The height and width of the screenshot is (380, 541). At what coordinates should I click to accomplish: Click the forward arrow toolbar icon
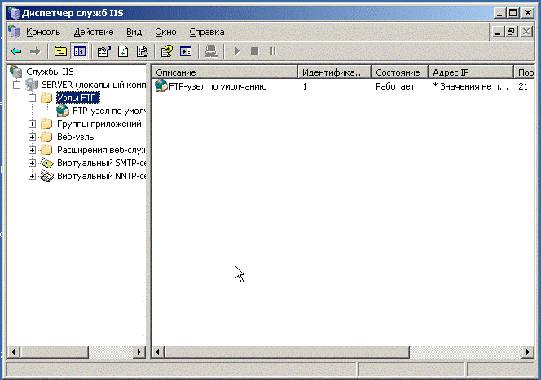point(35,52)
